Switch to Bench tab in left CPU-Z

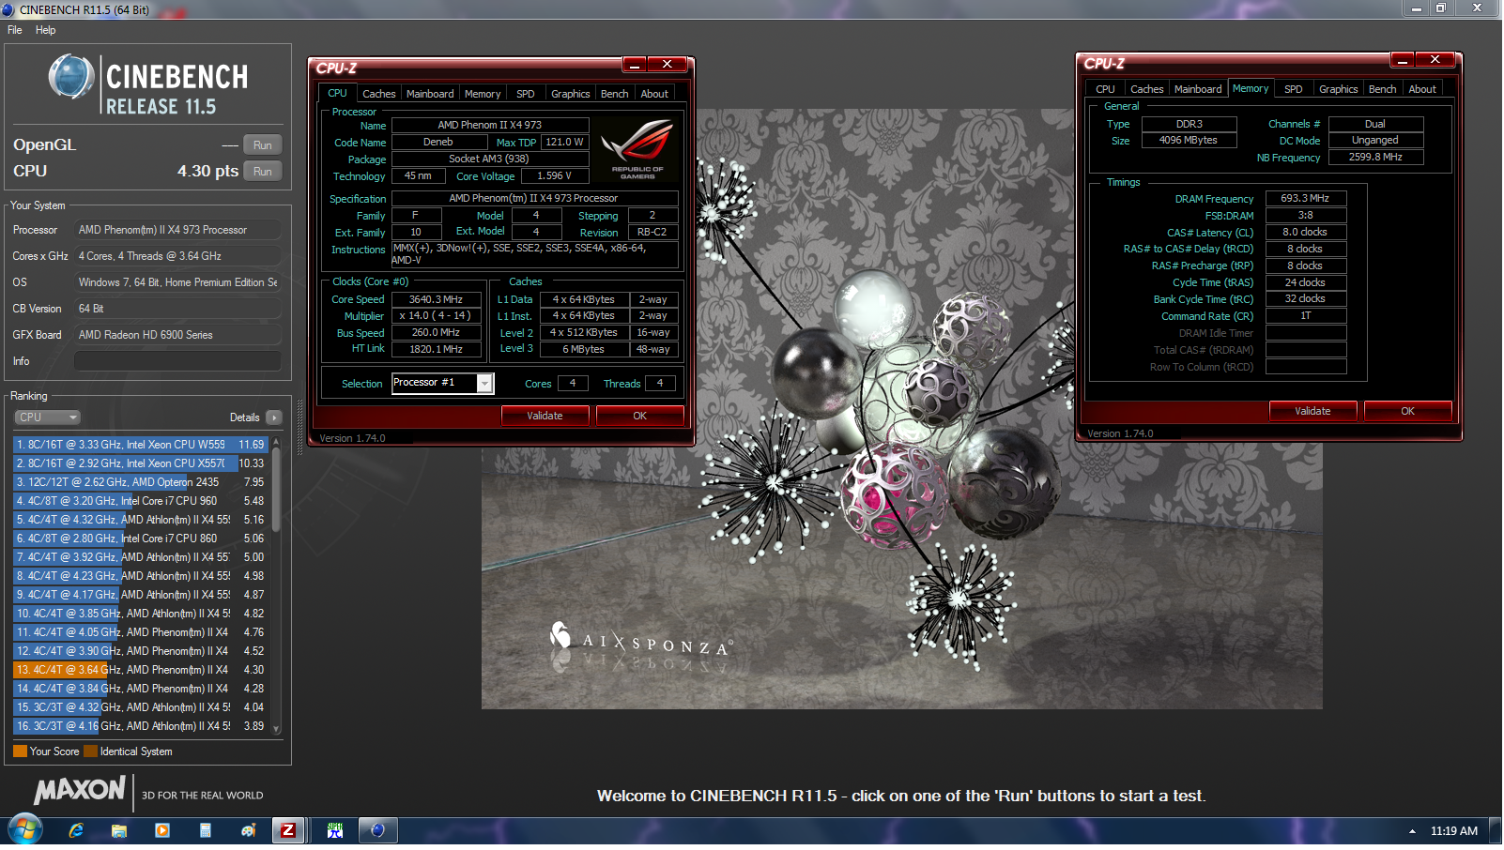coord(615,94)
